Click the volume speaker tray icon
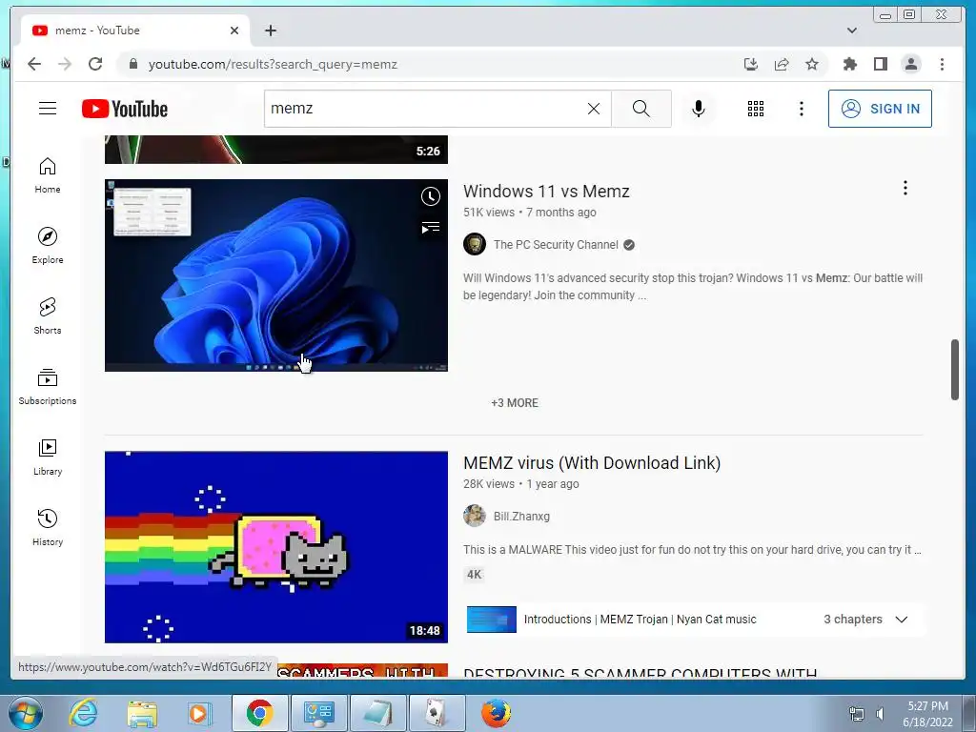Image resolution: width=976 pixels, height=732 pixels. [880, 713]
